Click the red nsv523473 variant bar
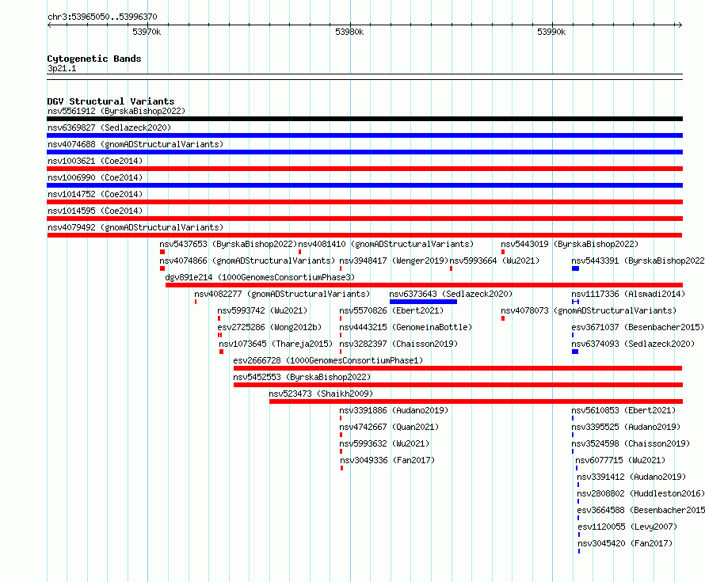The width and height of the screenshot is (705, 582). (x=476, y=401)
